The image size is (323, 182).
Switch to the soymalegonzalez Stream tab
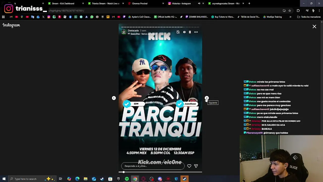click(226, 4)
